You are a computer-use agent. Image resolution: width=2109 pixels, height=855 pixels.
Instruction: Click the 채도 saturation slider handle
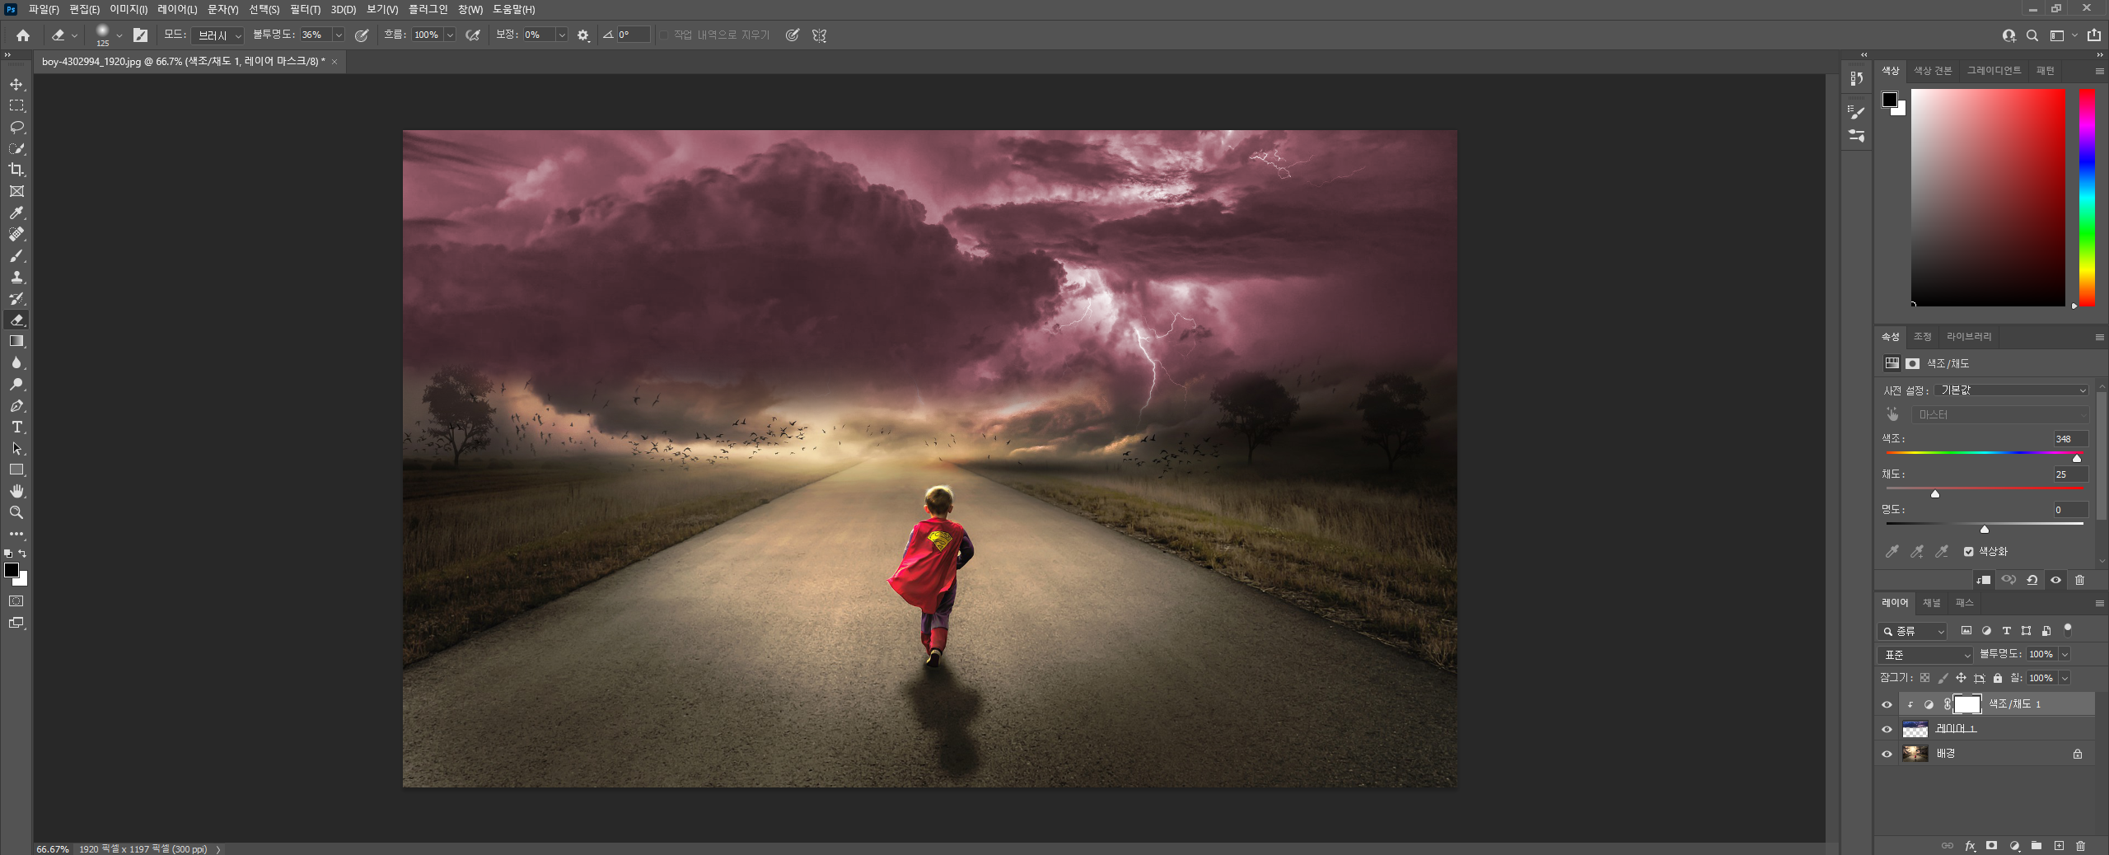coord(1935,493)
